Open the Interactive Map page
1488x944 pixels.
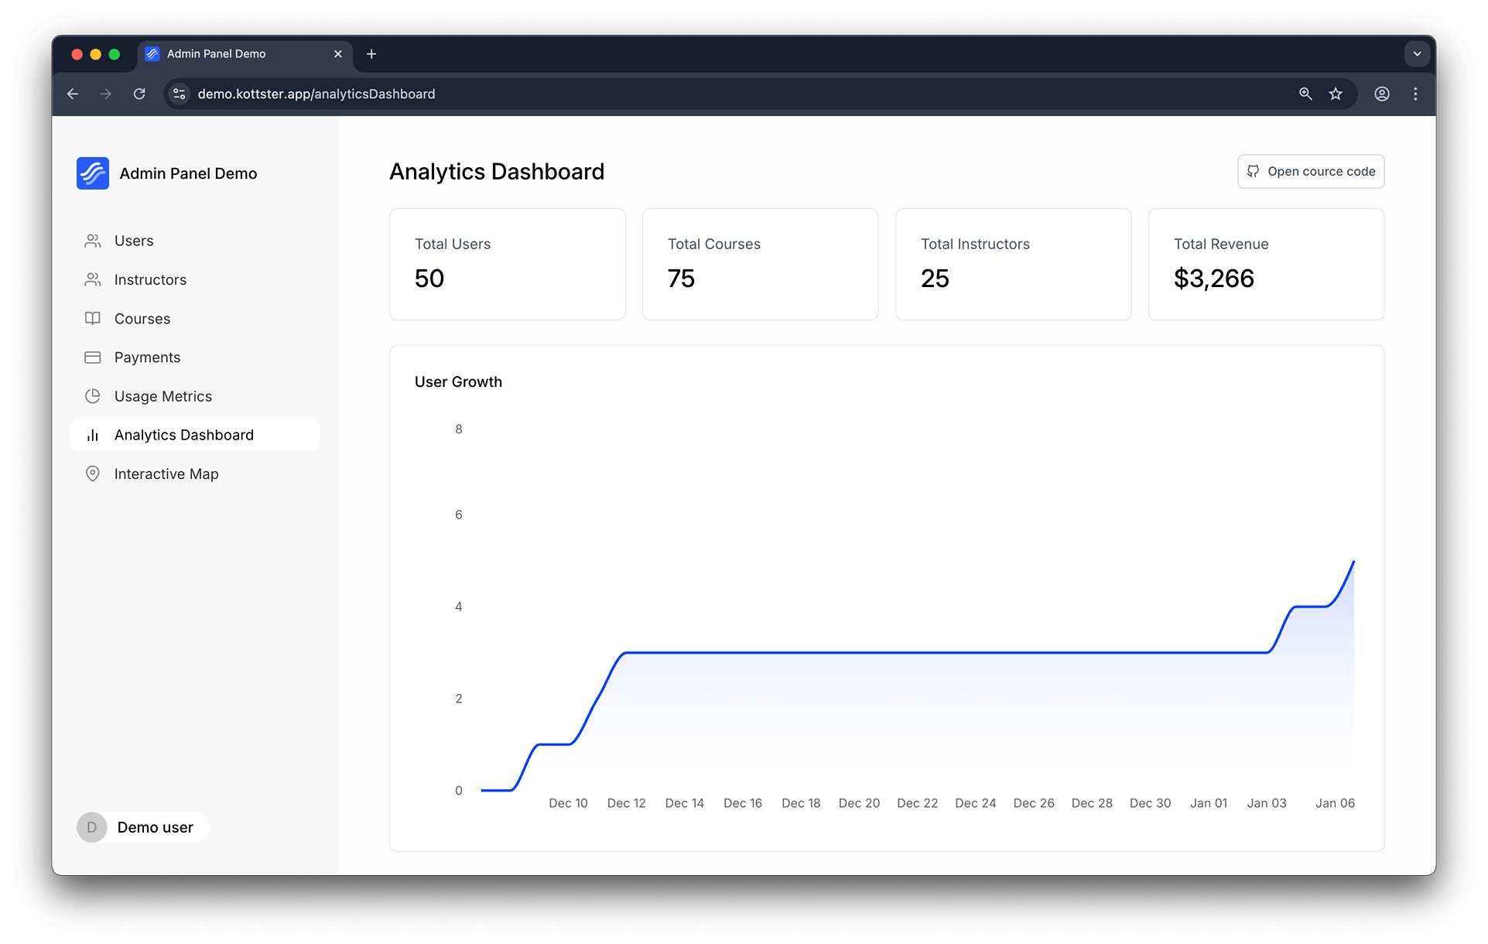[x=195, y=474]
